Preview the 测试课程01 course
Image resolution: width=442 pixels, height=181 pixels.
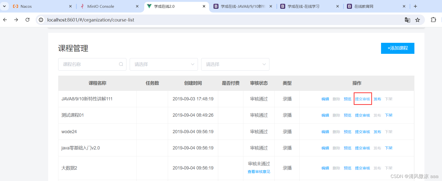[347, 115]
